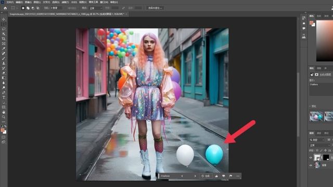Select the Rectangular Marquee tool

pos(4,24)
